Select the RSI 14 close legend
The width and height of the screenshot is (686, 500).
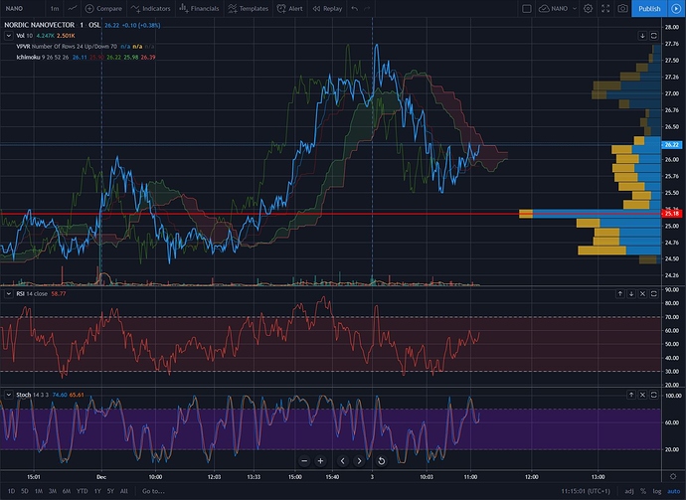pos(41,293)
